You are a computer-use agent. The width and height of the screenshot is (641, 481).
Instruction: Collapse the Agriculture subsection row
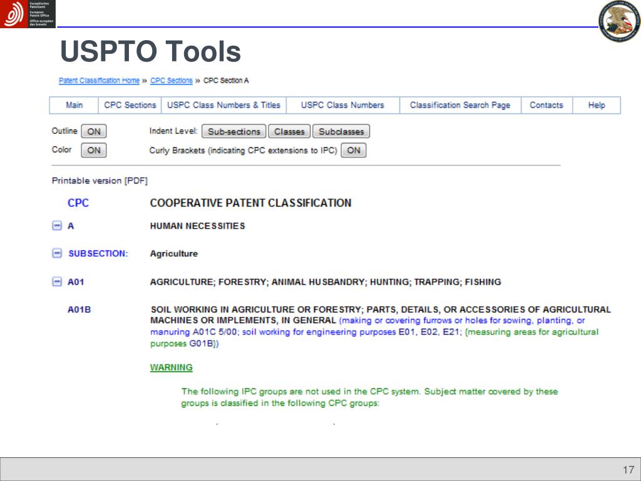(57, 254)
